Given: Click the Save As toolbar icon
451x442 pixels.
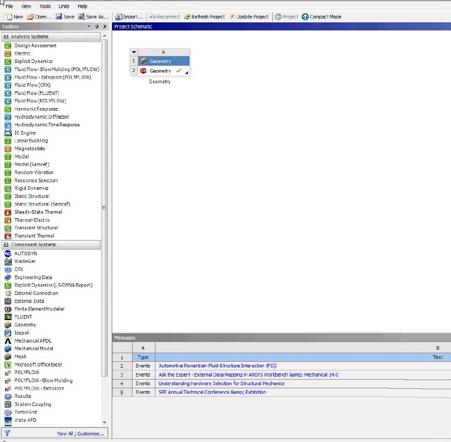Looking at the screenshot, I should tap(82, 16).
